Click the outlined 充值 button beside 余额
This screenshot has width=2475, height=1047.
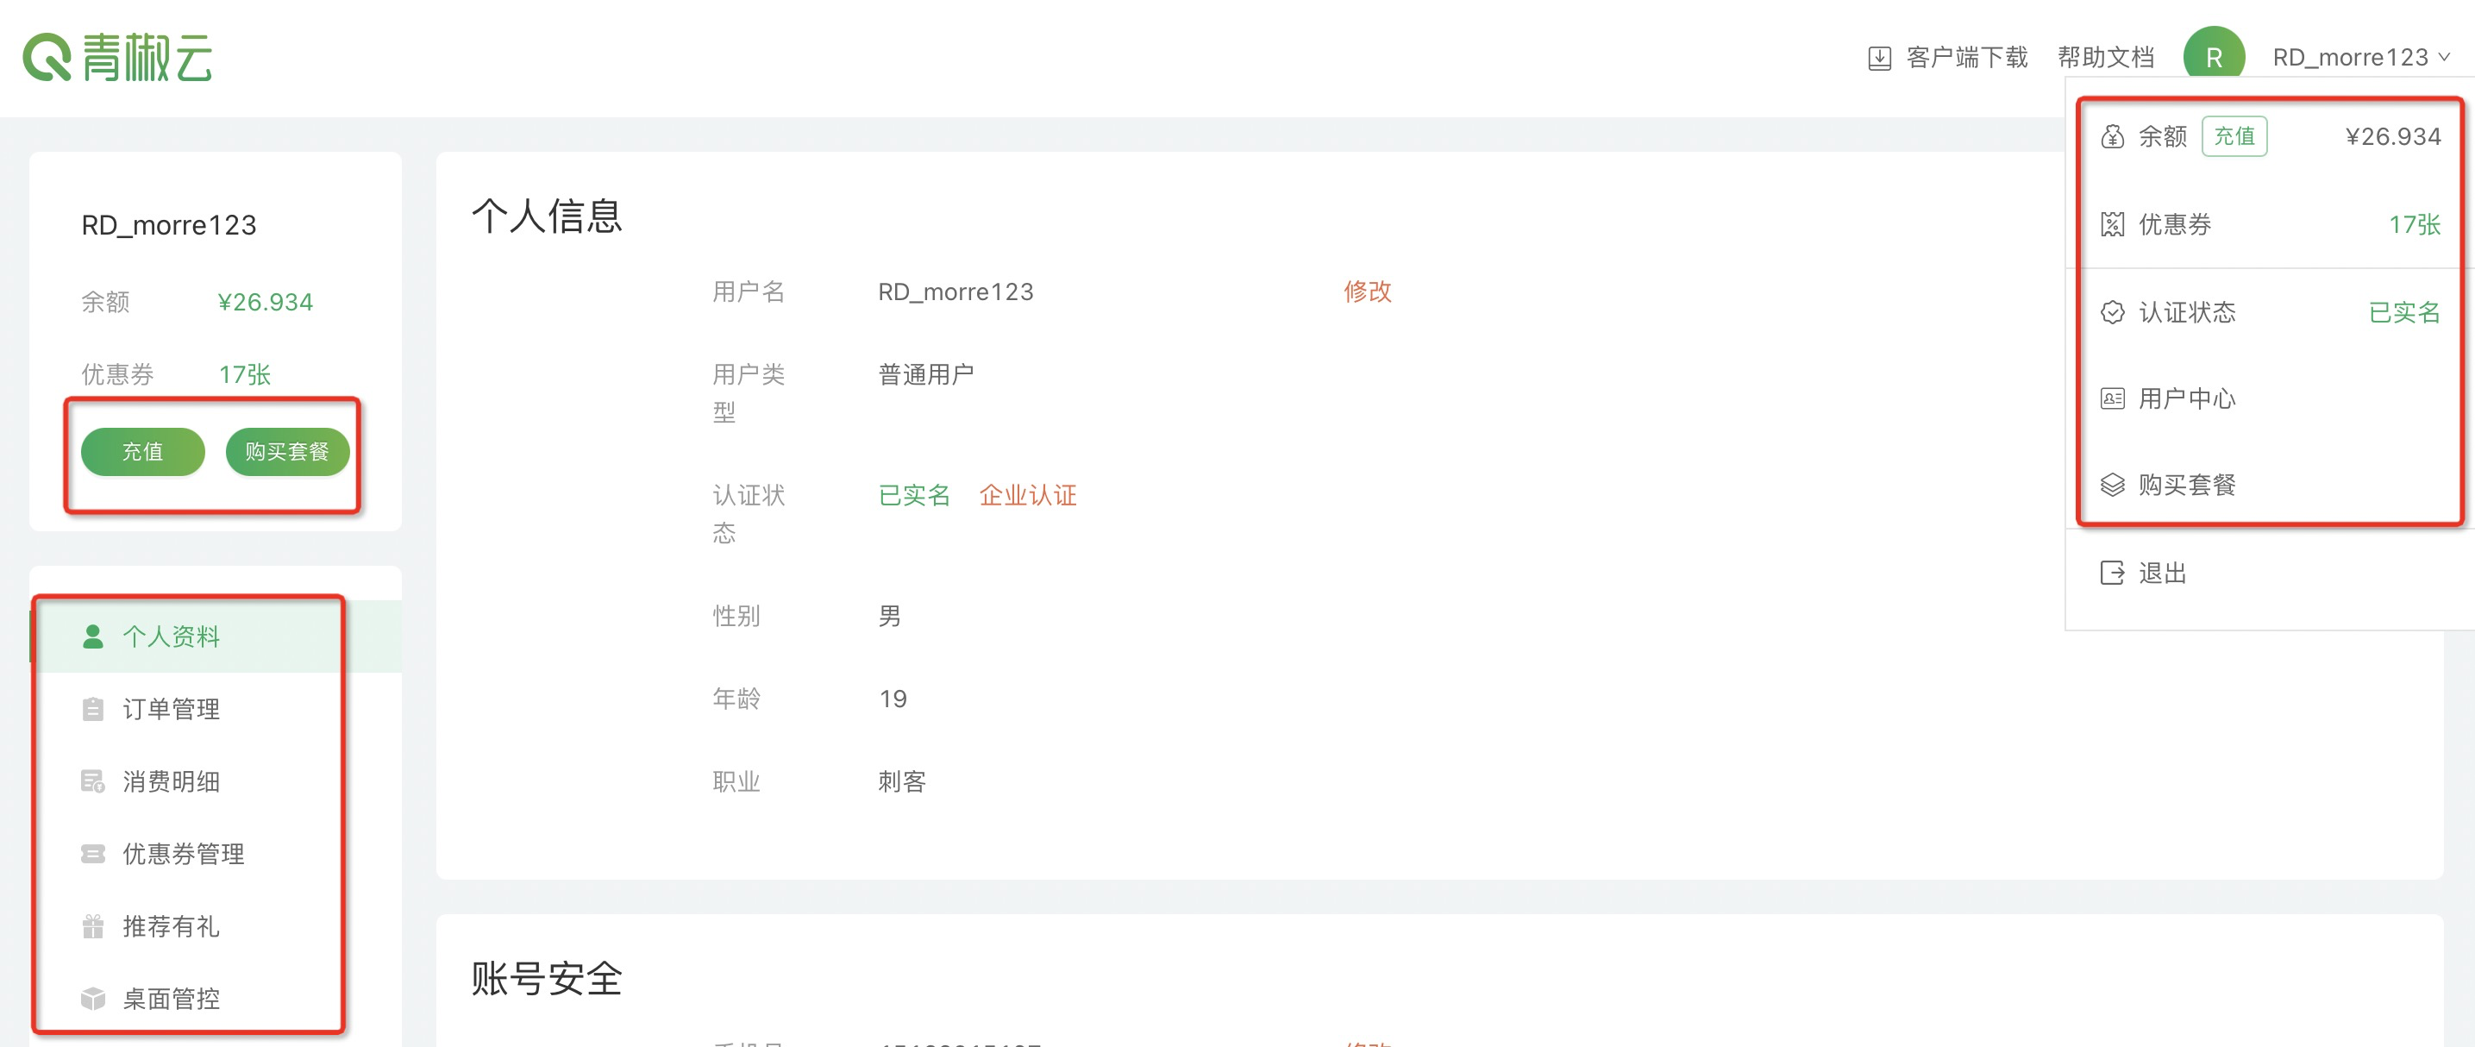tap(2233, 136)
